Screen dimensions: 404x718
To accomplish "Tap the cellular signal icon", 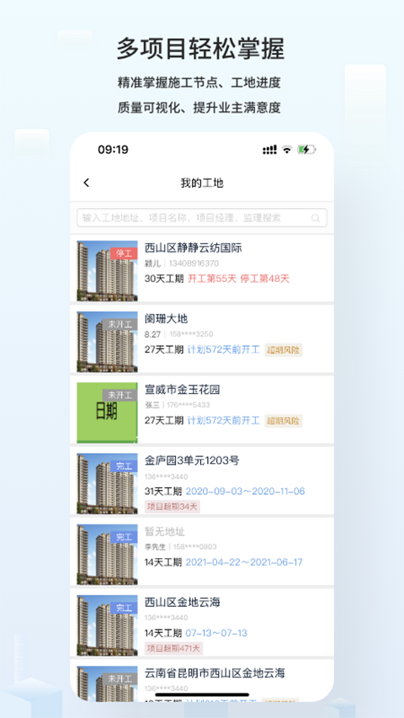I will [269, 150].
